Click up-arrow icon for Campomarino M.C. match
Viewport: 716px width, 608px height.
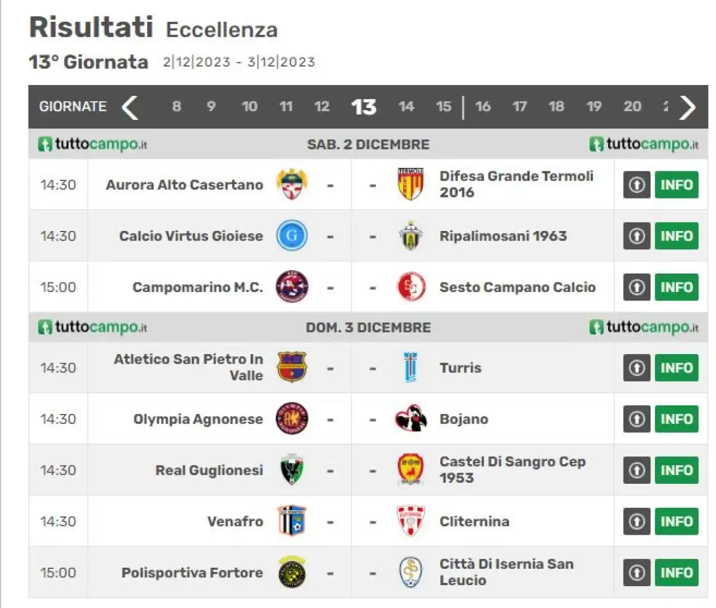pos(637,287)
